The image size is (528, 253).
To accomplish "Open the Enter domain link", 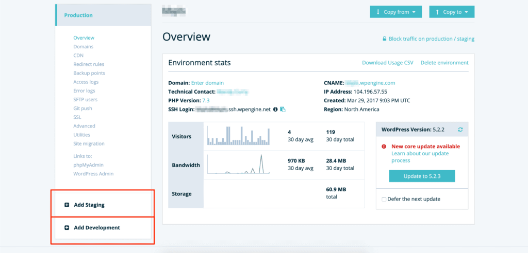I will pos(207,83).
